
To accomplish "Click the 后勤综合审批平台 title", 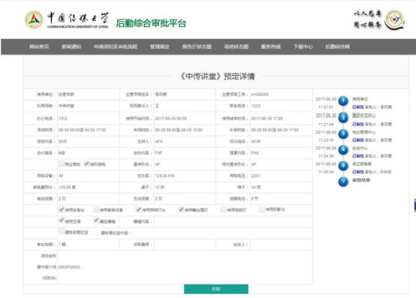I will point(151,23).
